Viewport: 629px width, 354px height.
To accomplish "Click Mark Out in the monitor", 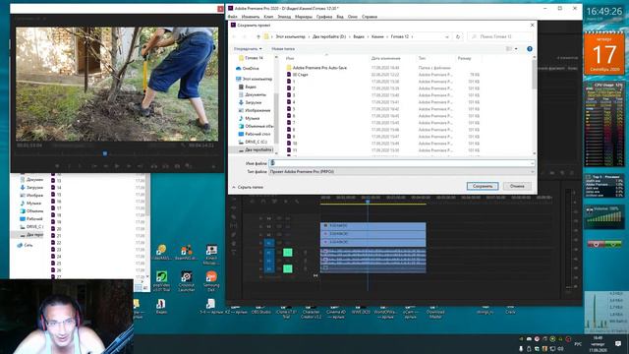I will 81,166.
